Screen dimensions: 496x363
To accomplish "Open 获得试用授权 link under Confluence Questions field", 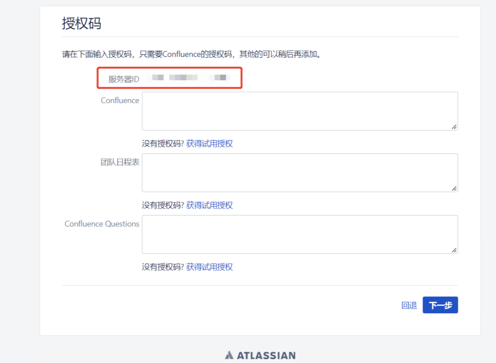I will point(209,267).
